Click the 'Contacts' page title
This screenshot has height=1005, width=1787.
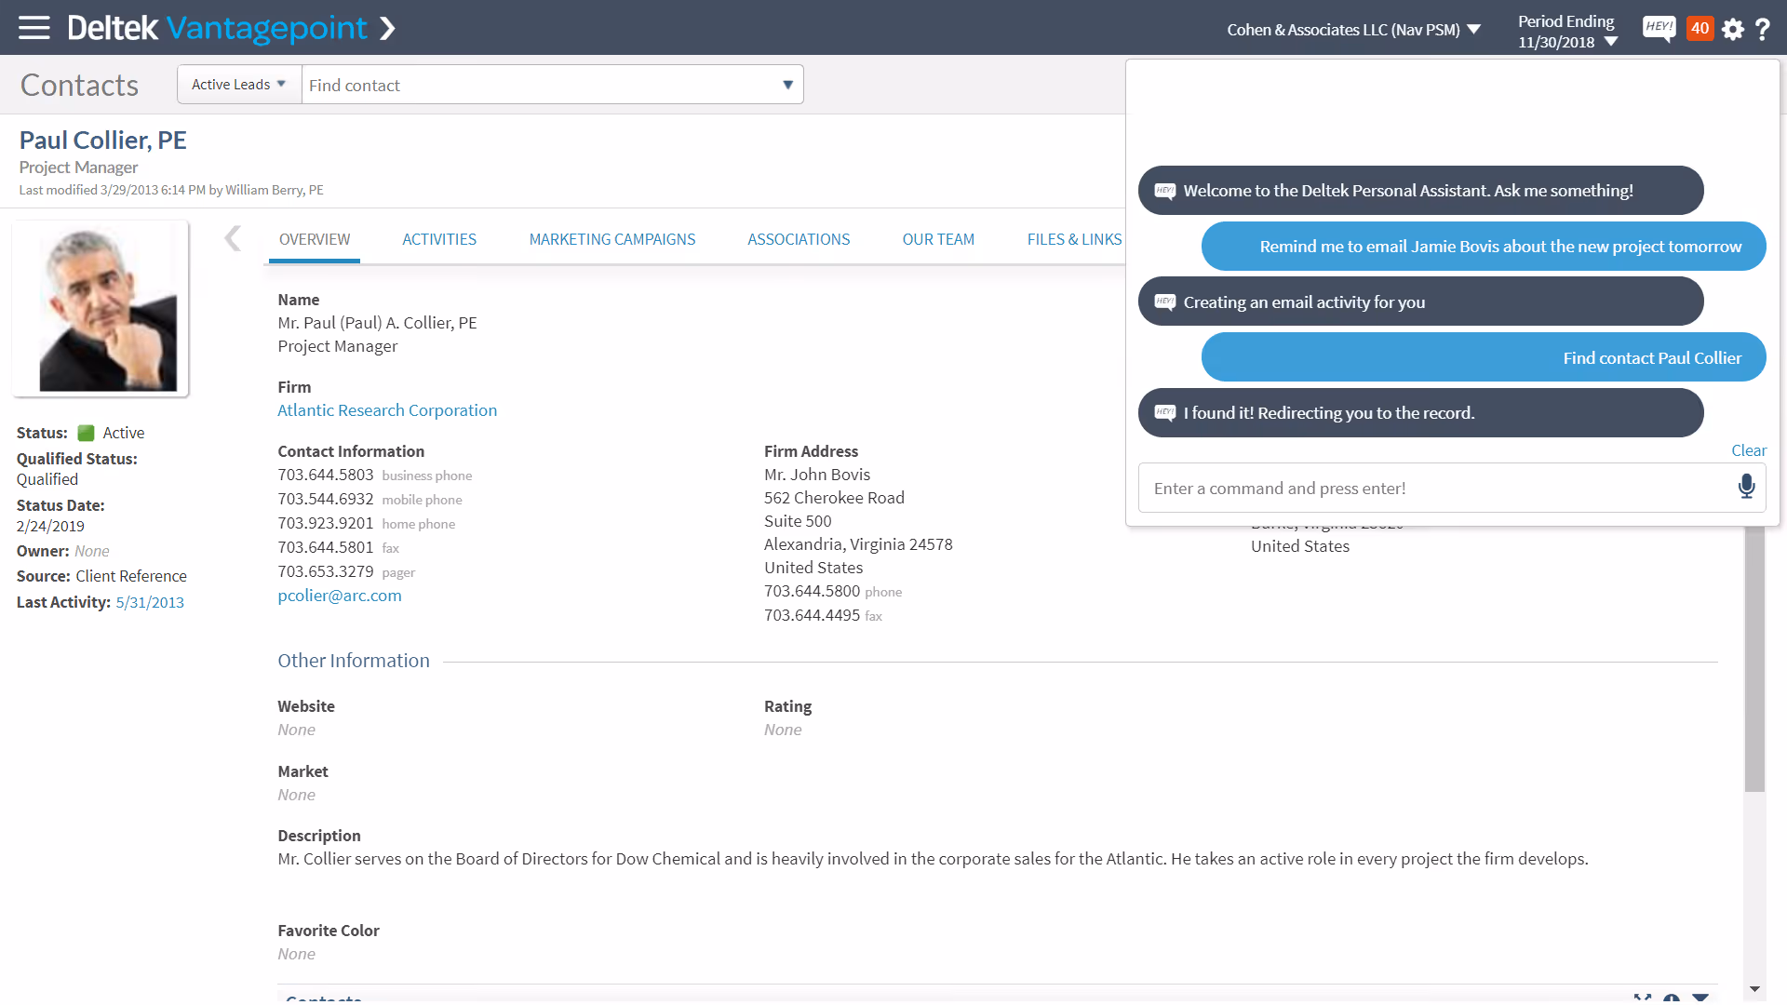[x=80, y=85]
